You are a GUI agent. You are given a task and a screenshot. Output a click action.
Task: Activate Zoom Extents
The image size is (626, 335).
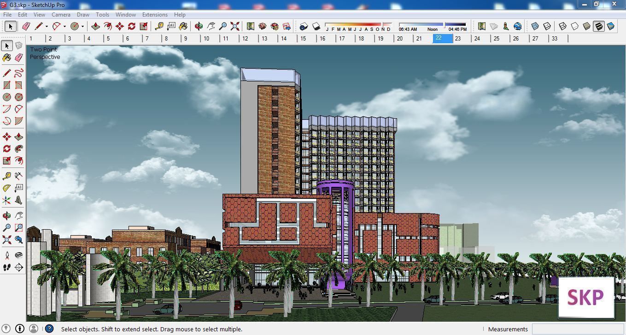pos(234,26)
